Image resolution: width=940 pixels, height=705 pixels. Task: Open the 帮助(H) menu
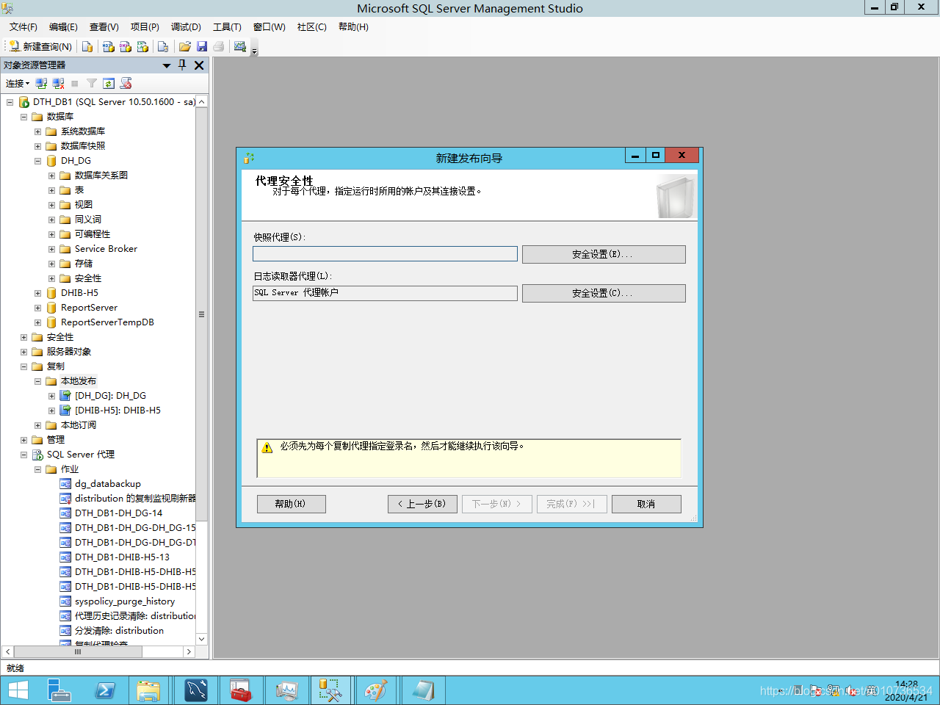coord(353,26)
